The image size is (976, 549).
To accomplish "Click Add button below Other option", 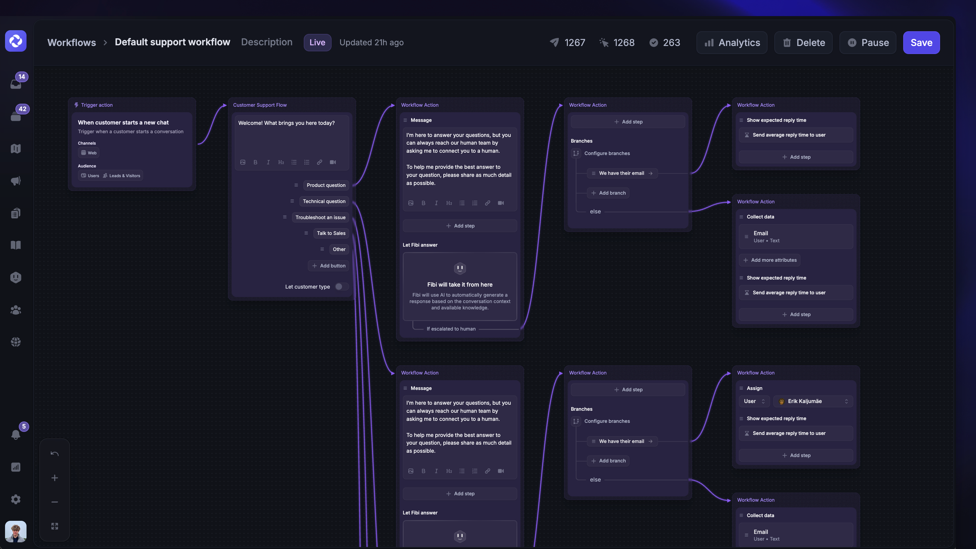I will click(329, 265).
